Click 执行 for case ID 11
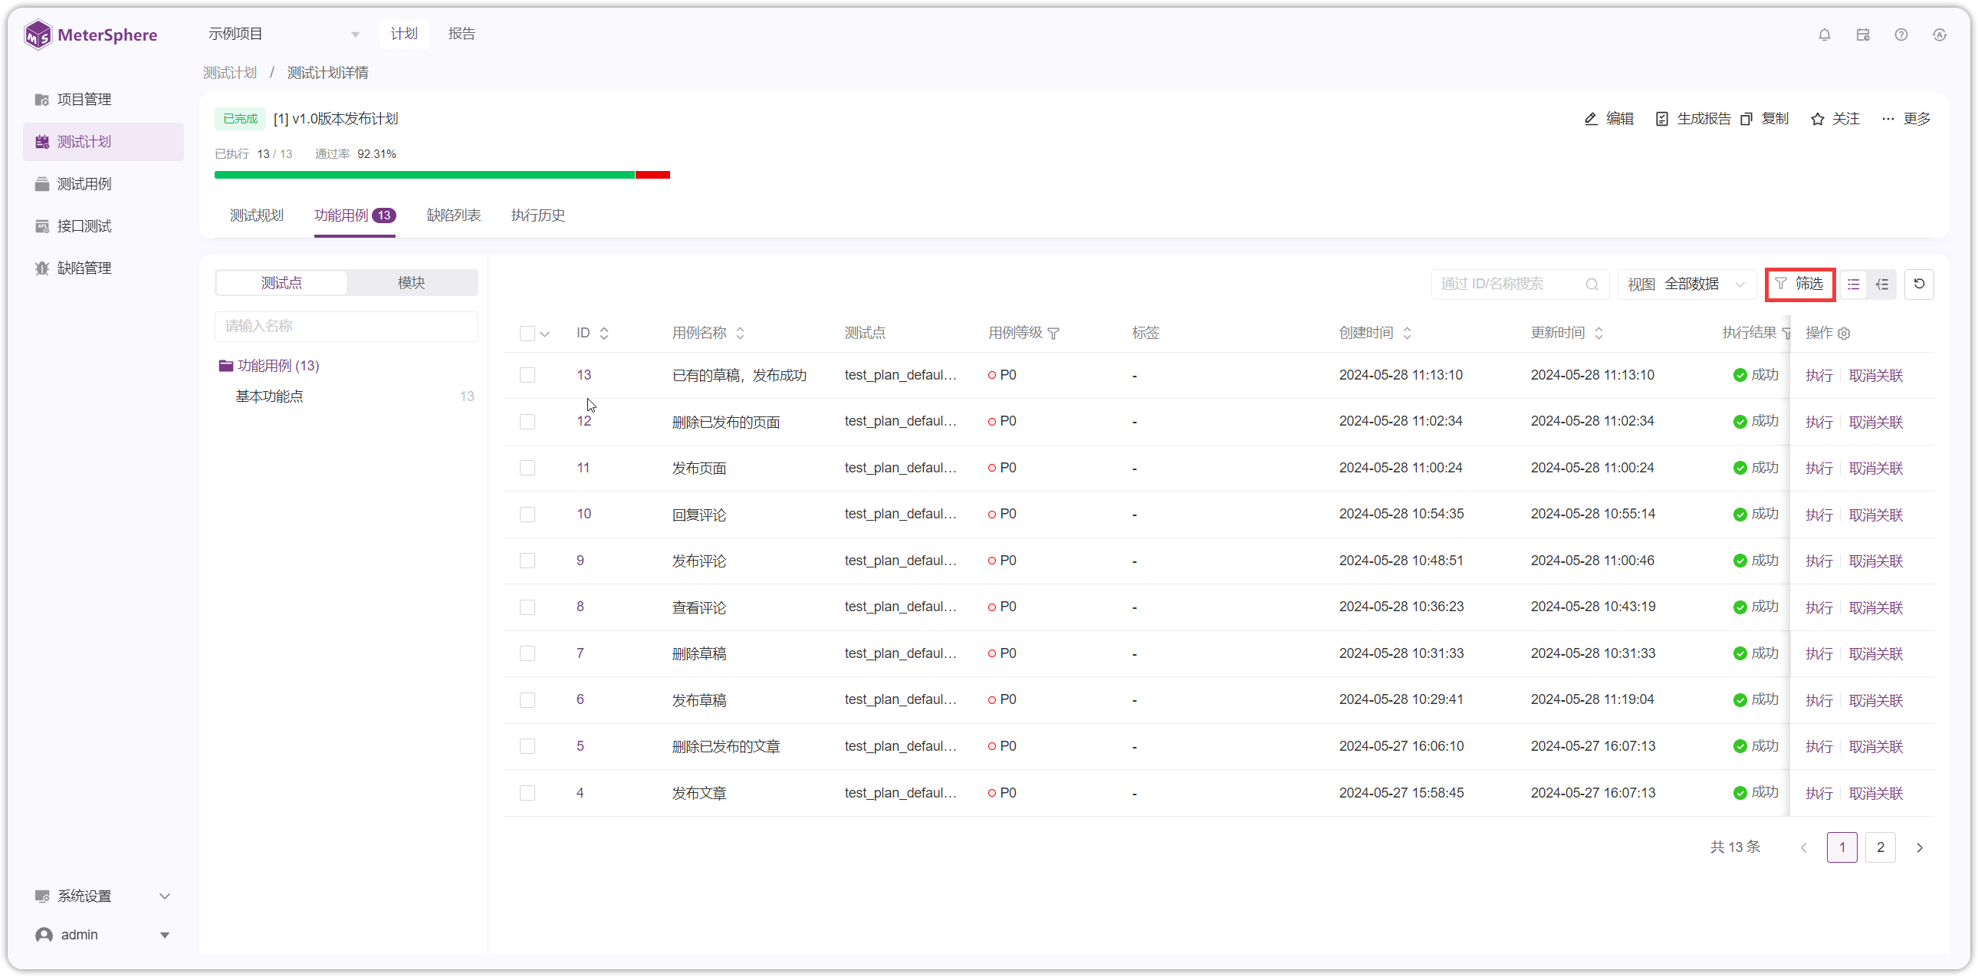This screenshot has height=977, width=1978. (1819, 468)
